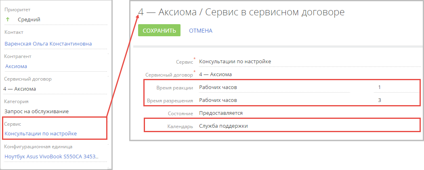Click the green priority arrow icon
This screenshot has height=170, width=424.
coord(8,19)
